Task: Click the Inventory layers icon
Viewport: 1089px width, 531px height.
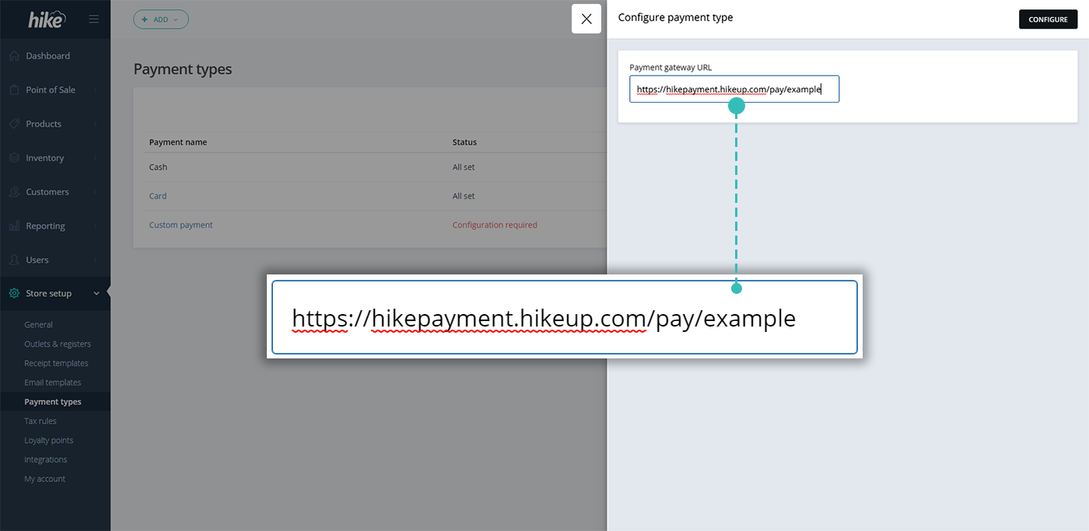Action: [x=14, y=158]
